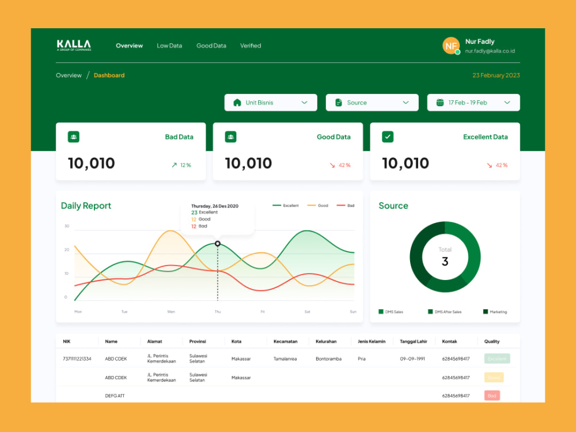Switch to the Overview nav tab
This screenshot has height=432, width=576.
click(x=129, y=46)
